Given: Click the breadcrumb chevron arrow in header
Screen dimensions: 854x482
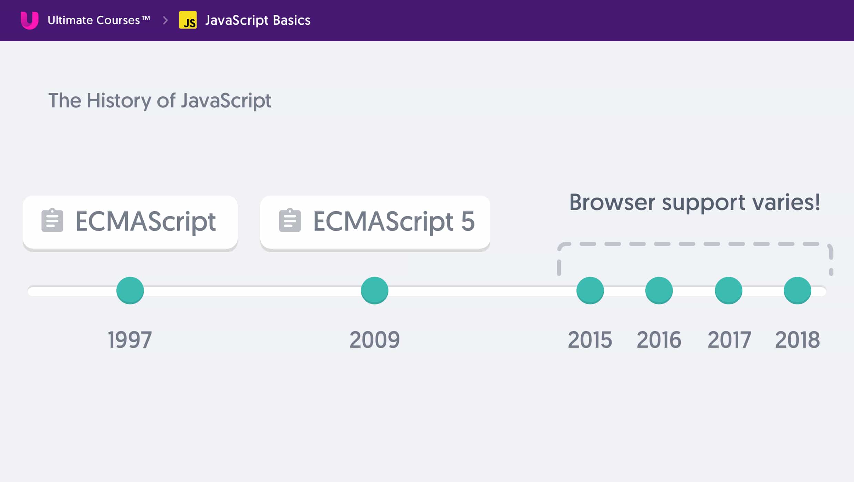Looking at the screenshot, I should click(x=165, y=20).
